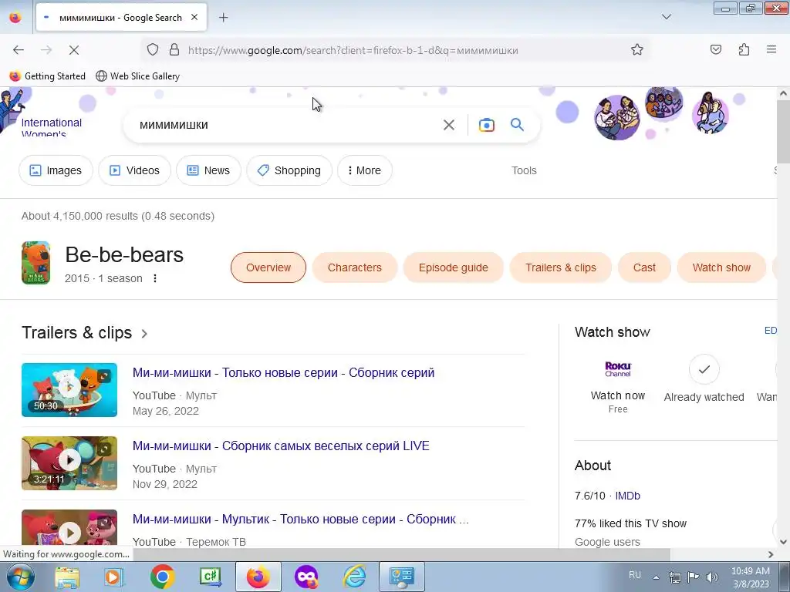790x592 pixels.
Task: Open Getting Started bookmark
Action: pos(48,76)
